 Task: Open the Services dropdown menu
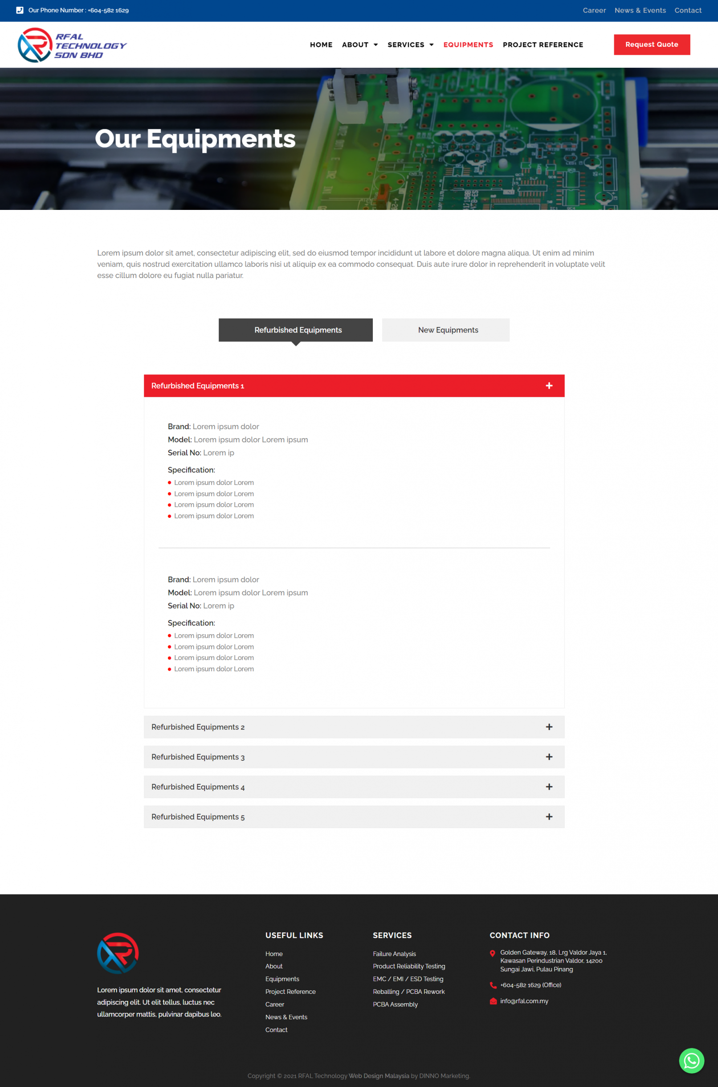(410, 45)
